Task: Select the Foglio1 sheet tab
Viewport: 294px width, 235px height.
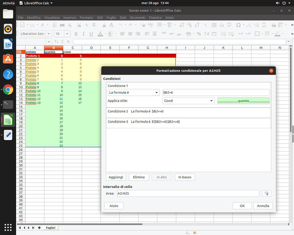Action: click(51, 228)
